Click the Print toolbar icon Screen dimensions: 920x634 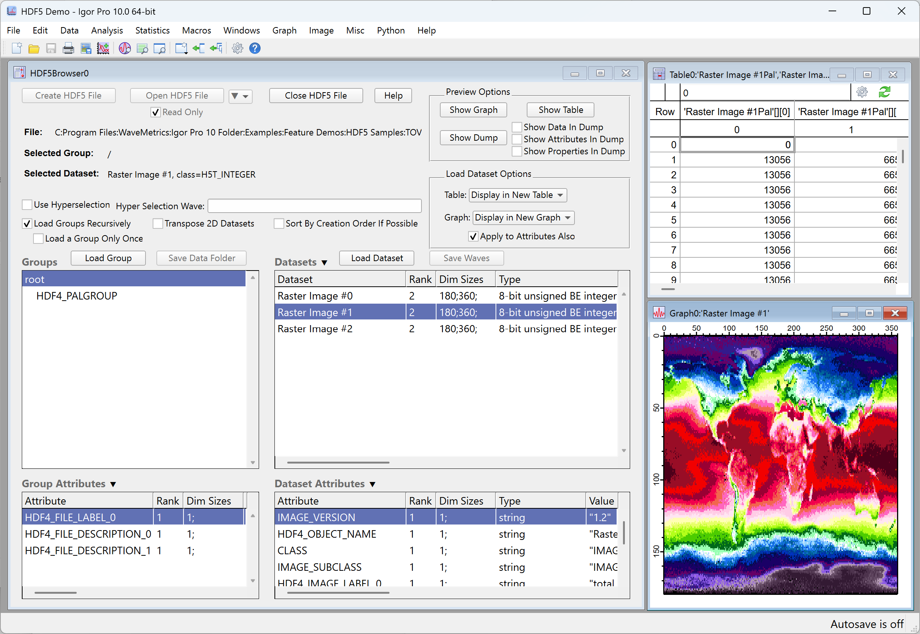tap(68, 48)
